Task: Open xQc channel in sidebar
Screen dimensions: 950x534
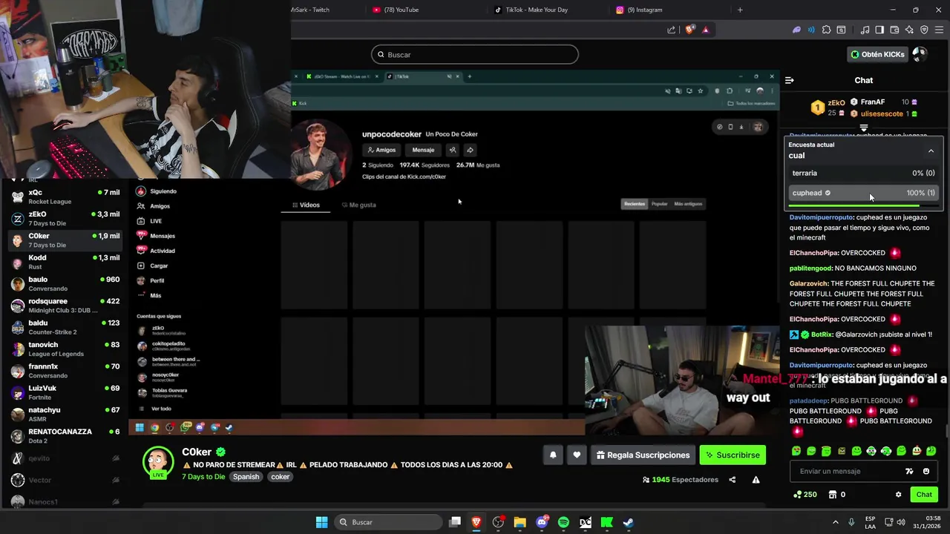Action: coord(65,197)
